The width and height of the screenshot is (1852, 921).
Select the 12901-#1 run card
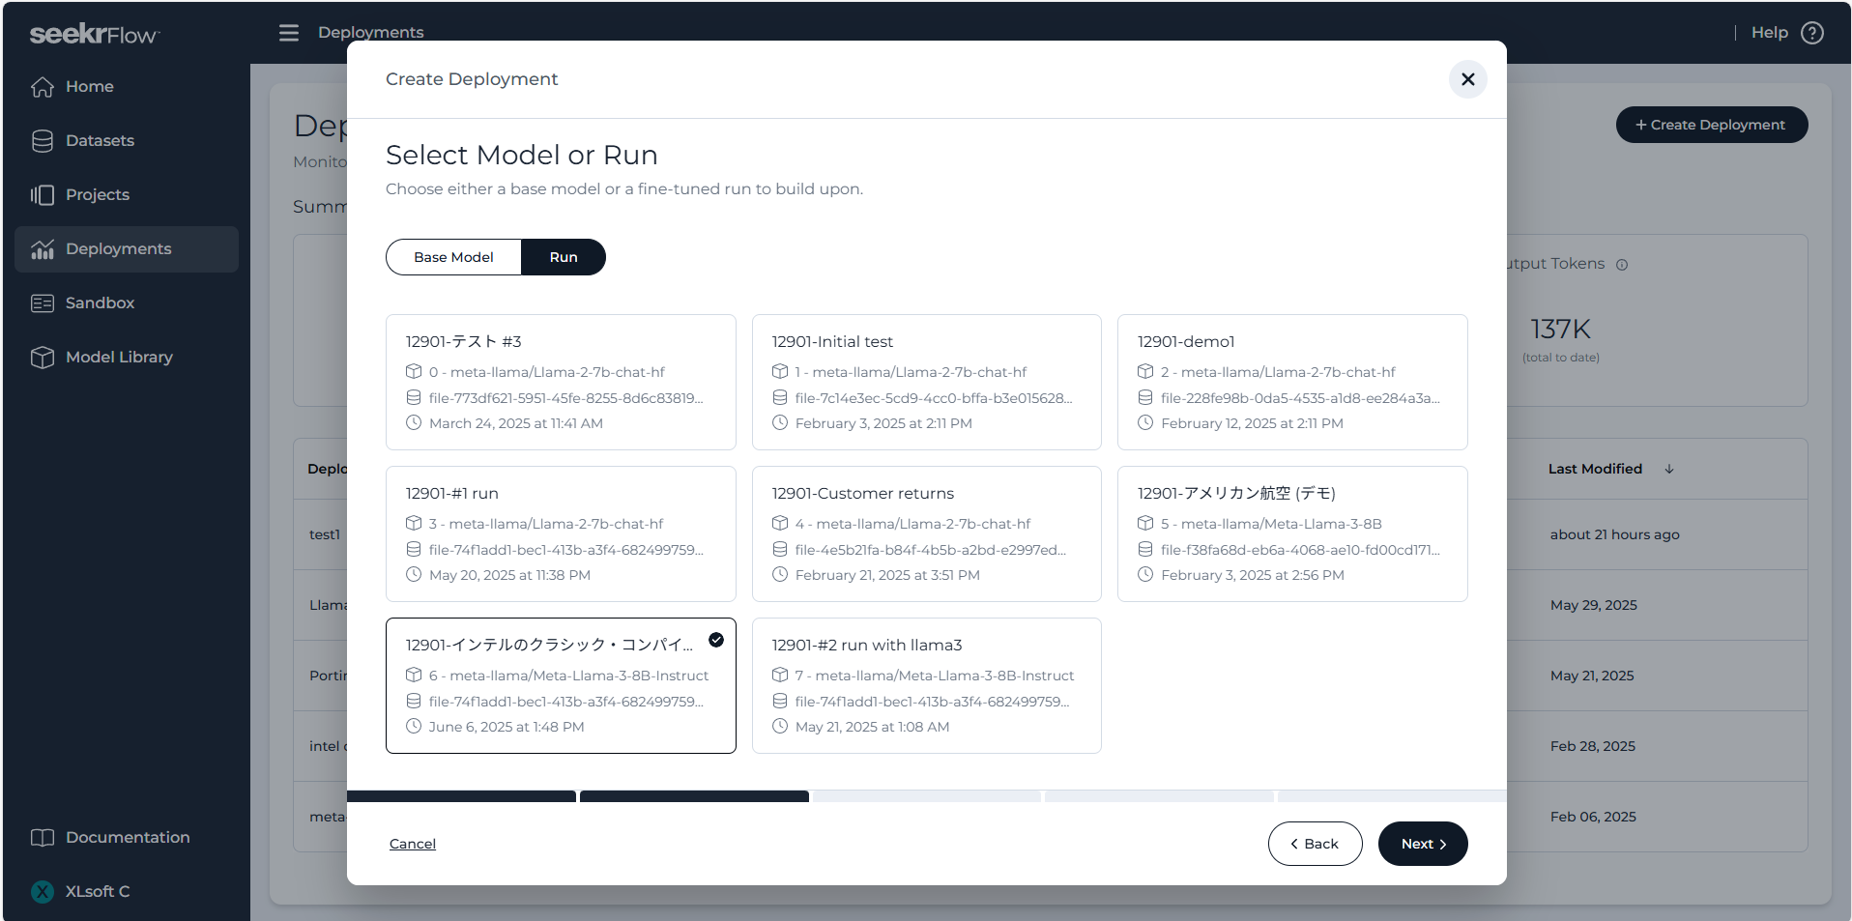pyautogui.click(x=561, y=533)
